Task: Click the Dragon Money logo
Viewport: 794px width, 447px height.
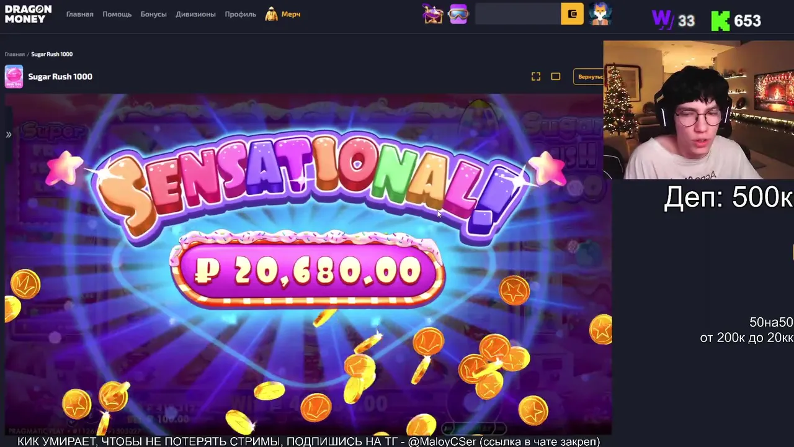Action: [28, 14]
